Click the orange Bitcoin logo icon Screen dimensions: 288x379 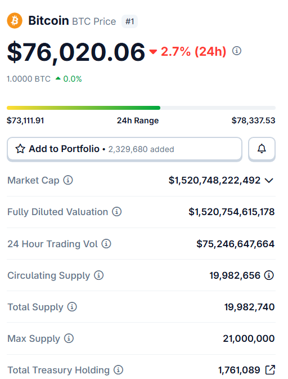(15, 20)
